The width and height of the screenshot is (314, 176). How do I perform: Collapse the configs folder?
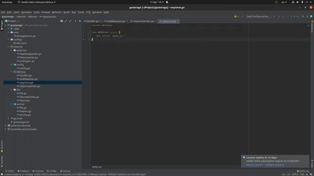click(8, 40)
